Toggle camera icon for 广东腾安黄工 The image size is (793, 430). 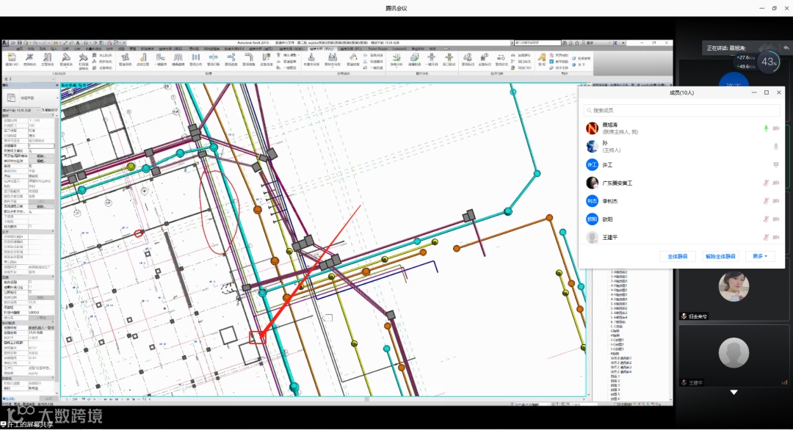pos(776,183)
